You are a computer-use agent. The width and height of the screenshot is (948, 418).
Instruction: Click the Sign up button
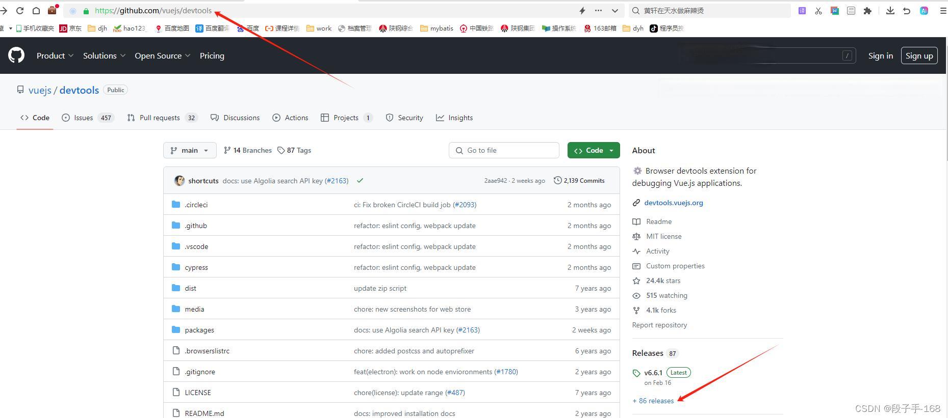(919, 55)
